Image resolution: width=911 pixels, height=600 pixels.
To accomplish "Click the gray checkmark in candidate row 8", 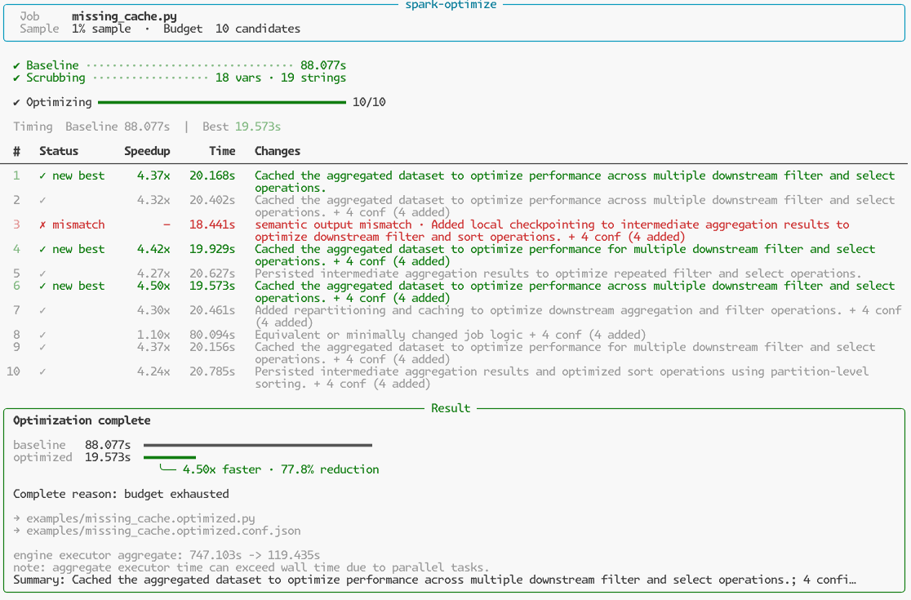I will 42,335.
